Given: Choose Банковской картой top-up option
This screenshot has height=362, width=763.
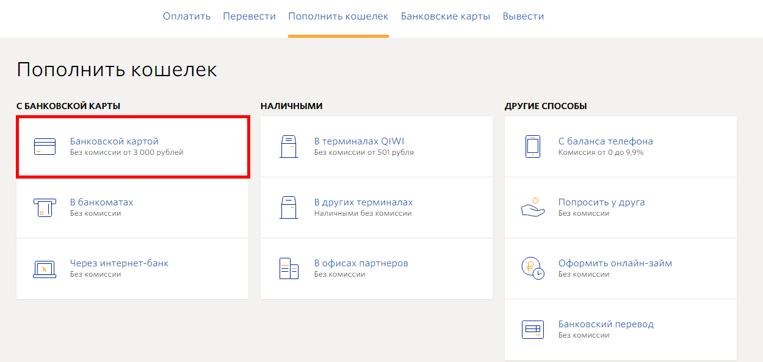Looking at the screenshot, I should coord(132,147).
